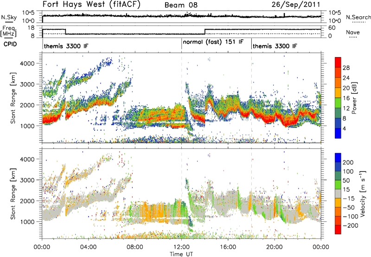The image size is (371, 257).
Task: Click the red bottom of Velocity color bar
Action: (x=338, y=230)
